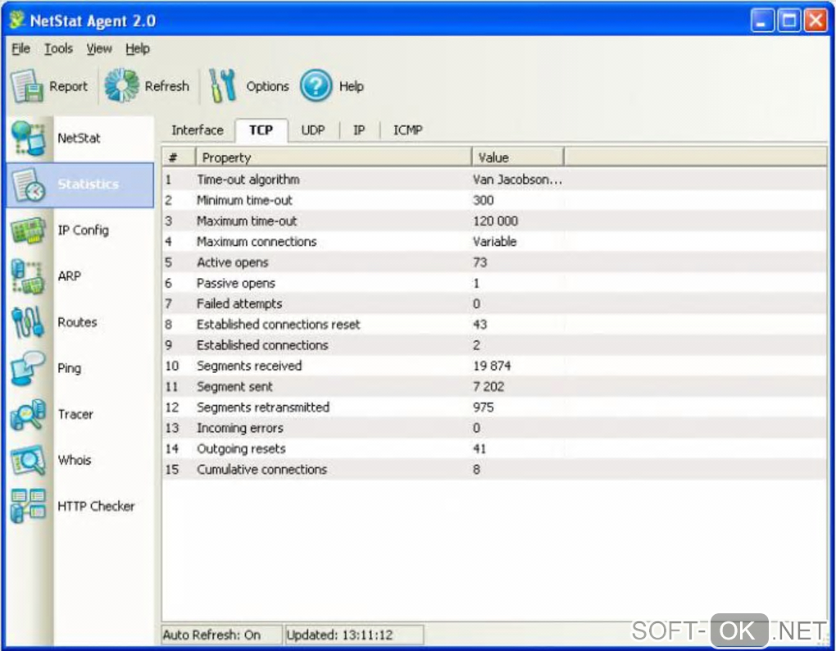This screenshot has height=651, width=836.
Task: Click the NetStat Agent title bar icon
Action: (x=17, y=20)
